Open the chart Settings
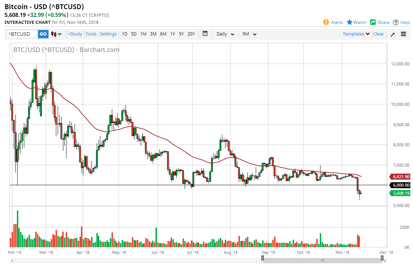Viewport: 413px width, 265px height. (x=108, y=34)
